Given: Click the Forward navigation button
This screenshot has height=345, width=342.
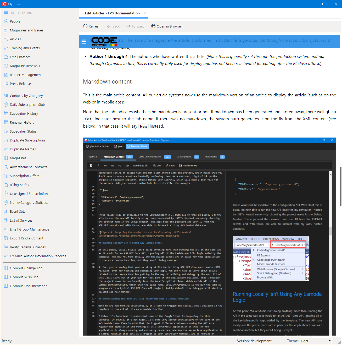Looking at the screenshot, I should point(135,26).
